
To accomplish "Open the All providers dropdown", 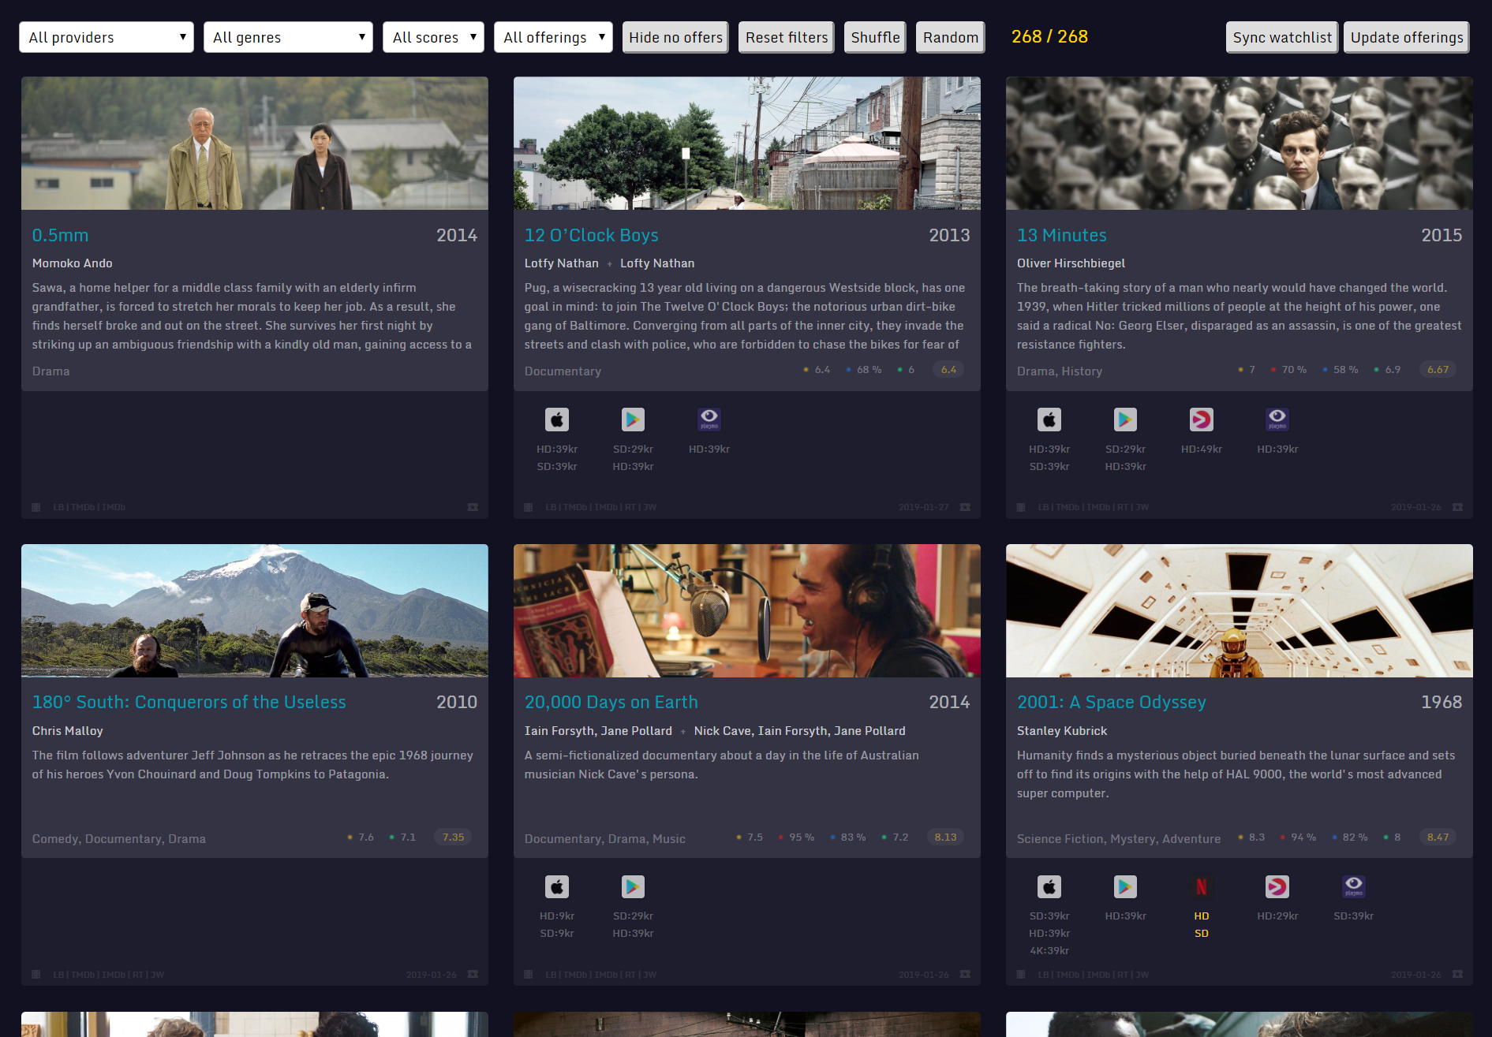I will [x=107, y=37].
